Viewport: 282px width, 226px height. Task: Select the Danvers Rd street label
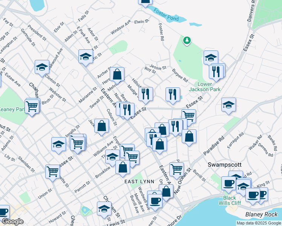click(x=251, y=11)
